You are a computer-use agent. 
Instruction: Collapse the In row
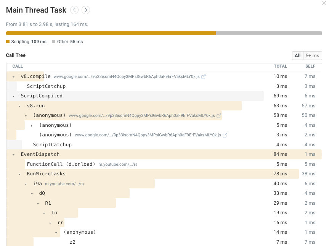(44, 213)
